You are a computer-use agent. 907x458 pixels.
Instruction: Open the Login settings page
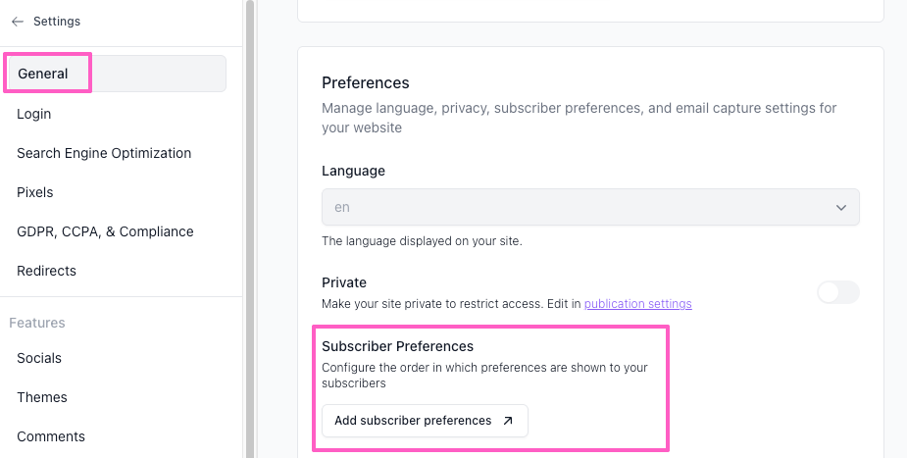(x=34, y=114)
